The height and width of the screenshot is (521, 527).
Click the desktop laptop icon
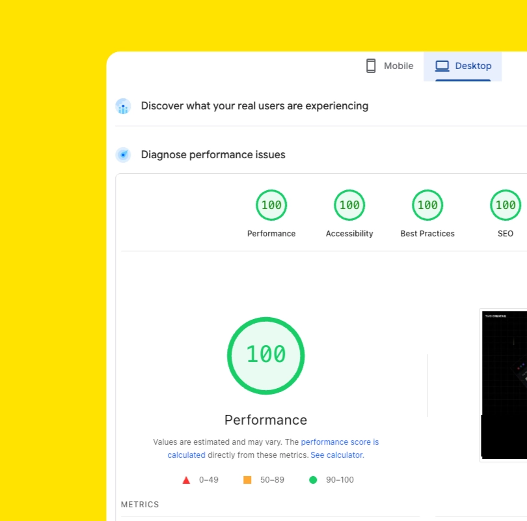tap(442, 66)
